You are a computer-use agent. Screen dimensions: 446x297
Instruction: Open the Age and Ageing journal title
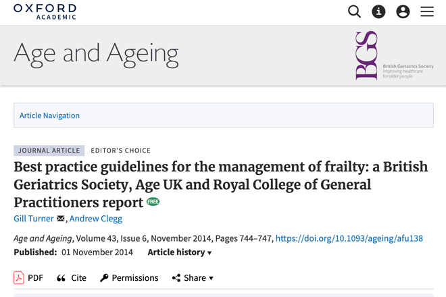96,55
